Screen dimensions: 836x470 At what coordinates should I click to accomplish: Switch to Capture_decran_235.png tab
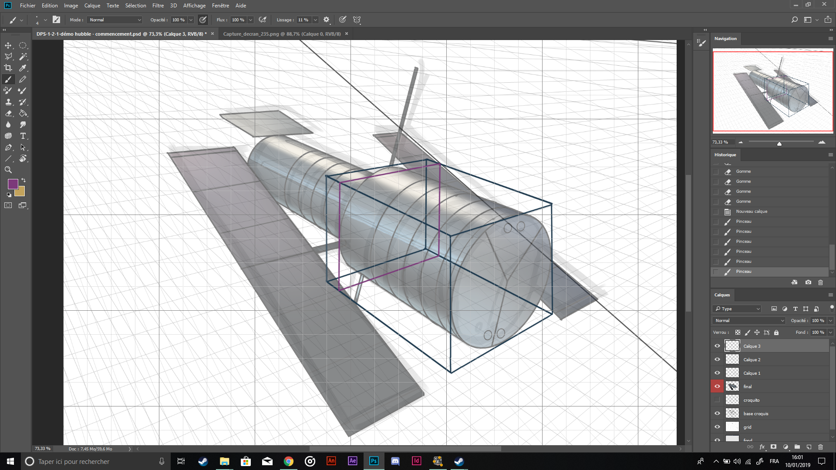click(x=281, y=34)
